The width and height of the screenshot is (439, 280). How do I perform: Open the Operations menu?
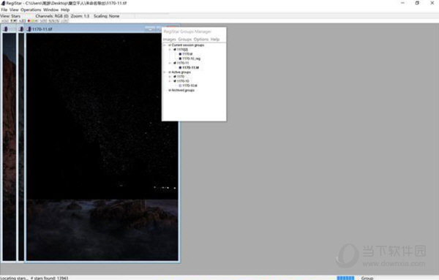pyautogui.click(x=31, y=10)
